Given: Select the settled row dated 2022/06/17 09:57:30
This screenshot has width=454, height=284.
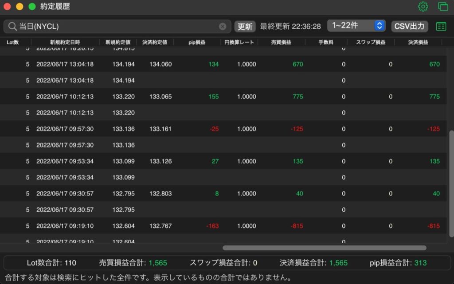Looking at the screenshot, I should point(223,129).
